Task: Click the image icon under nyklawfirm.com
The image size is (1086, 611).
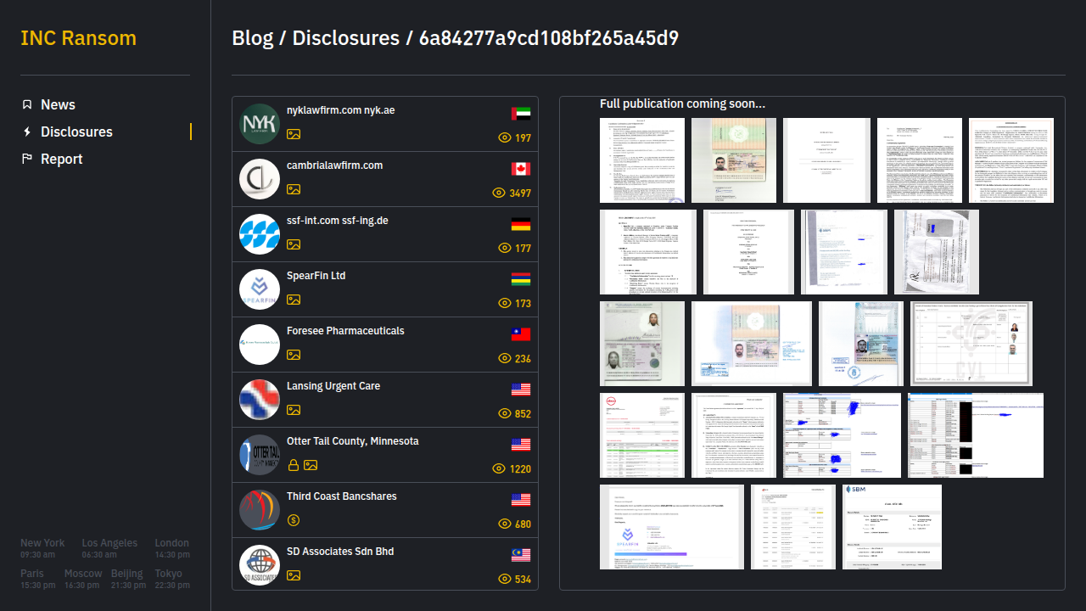Action: 294,134
